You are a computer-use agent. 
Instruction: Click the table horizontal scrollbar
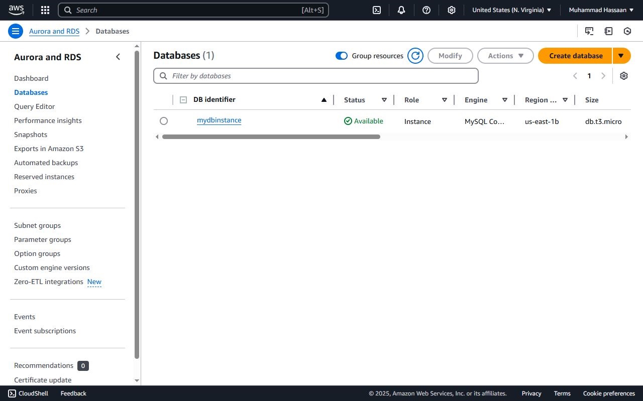pyautogui.click(x=271, y=137)
